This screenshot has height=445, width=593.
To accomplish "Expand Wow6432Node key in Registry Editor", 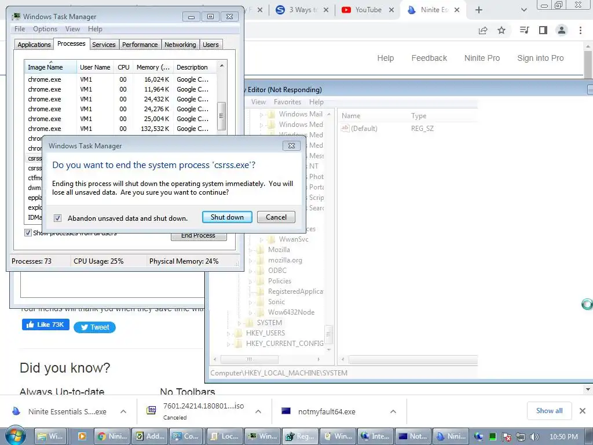I will coord(250,312).
